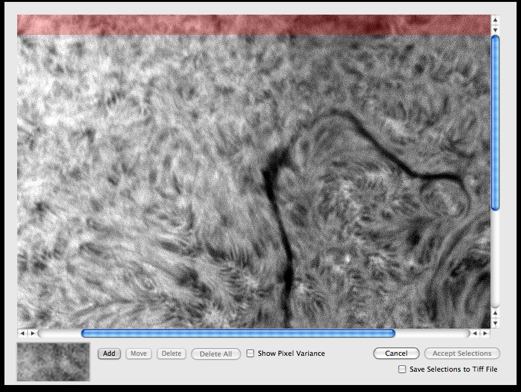Image resolution: width=521 pixels, height=392 pixels.
Task: Click the Delete button
Action: [x=172, y=353]
